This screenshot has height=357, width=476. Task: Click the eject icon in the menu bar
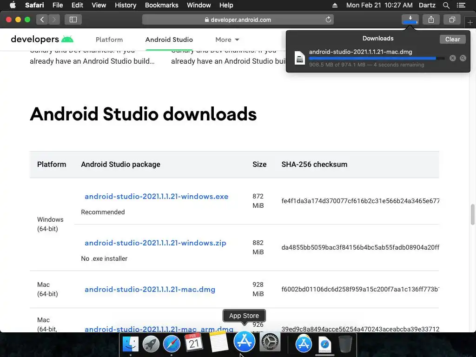(335, 5)
